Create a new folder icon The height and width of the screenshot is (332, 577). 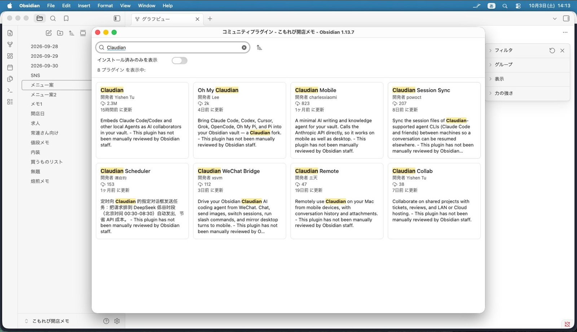[60, 33]
